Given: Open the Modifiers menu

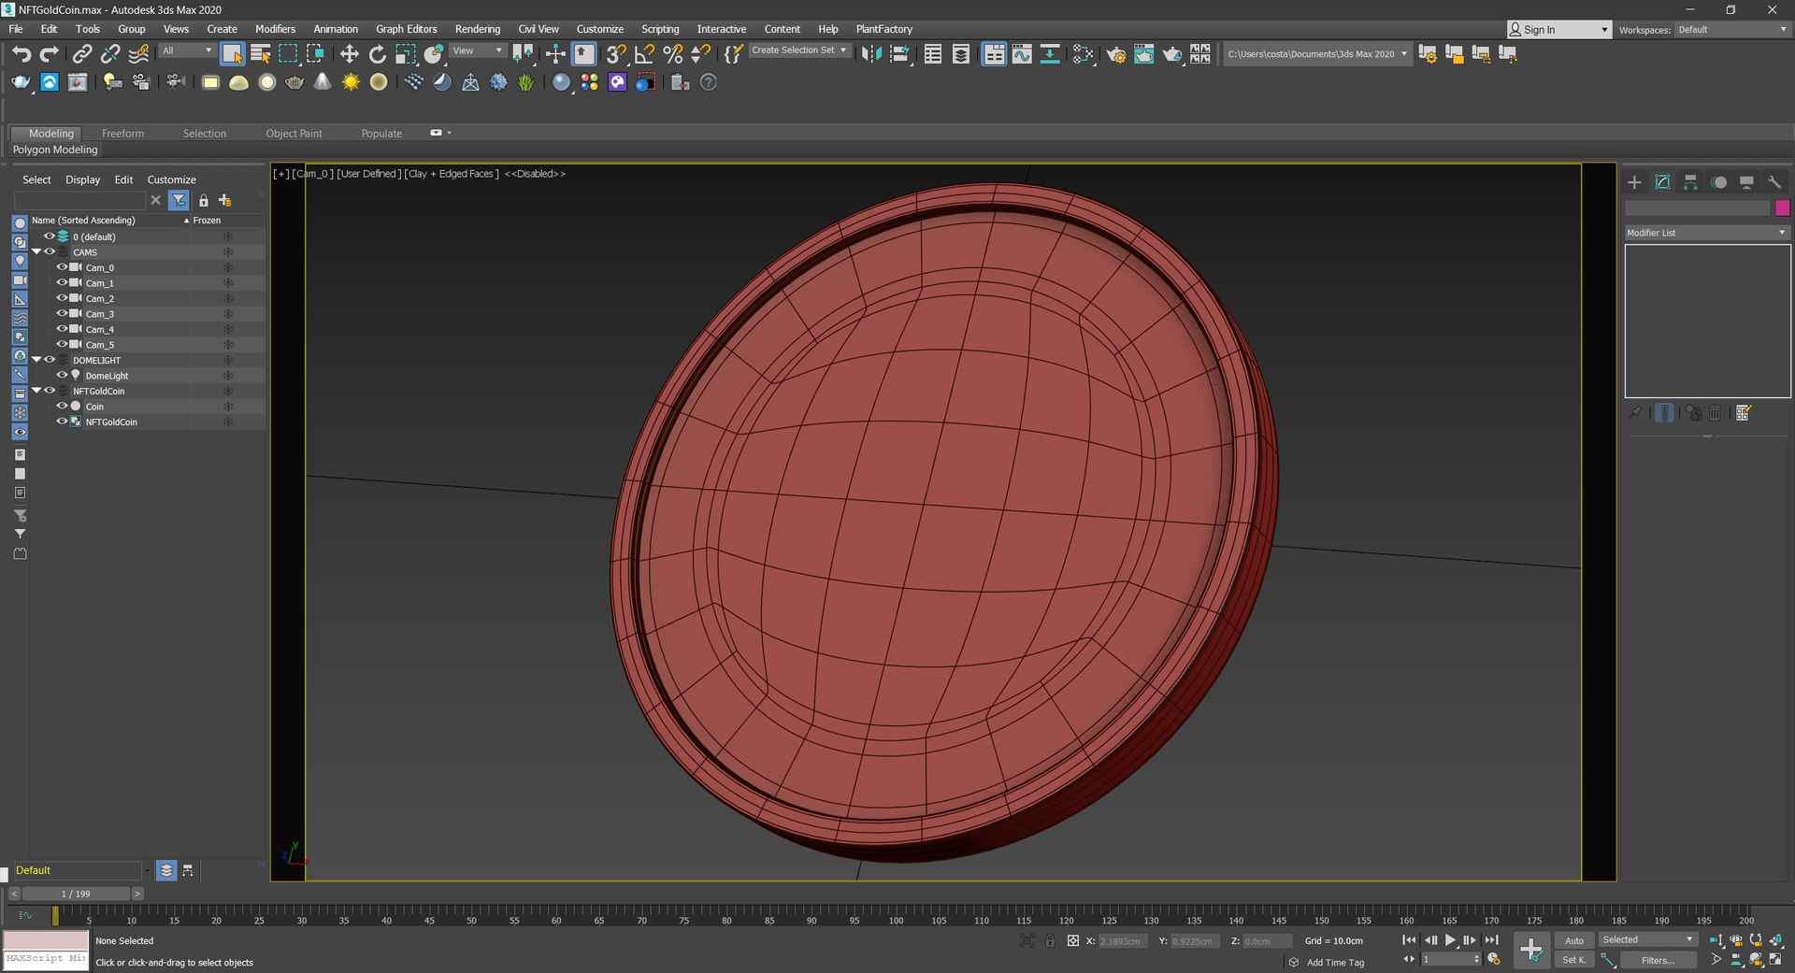Looking at the screenshot, I should [x=275, y=29].
